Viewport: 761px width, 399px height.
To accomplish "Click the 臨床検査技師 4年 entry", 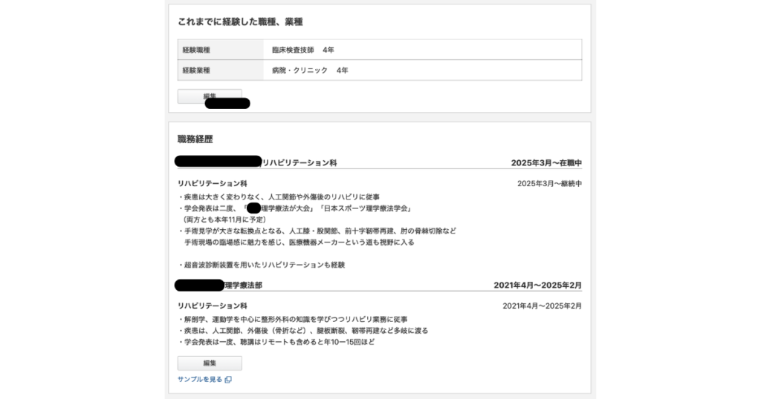I will [x=302, y=50].
